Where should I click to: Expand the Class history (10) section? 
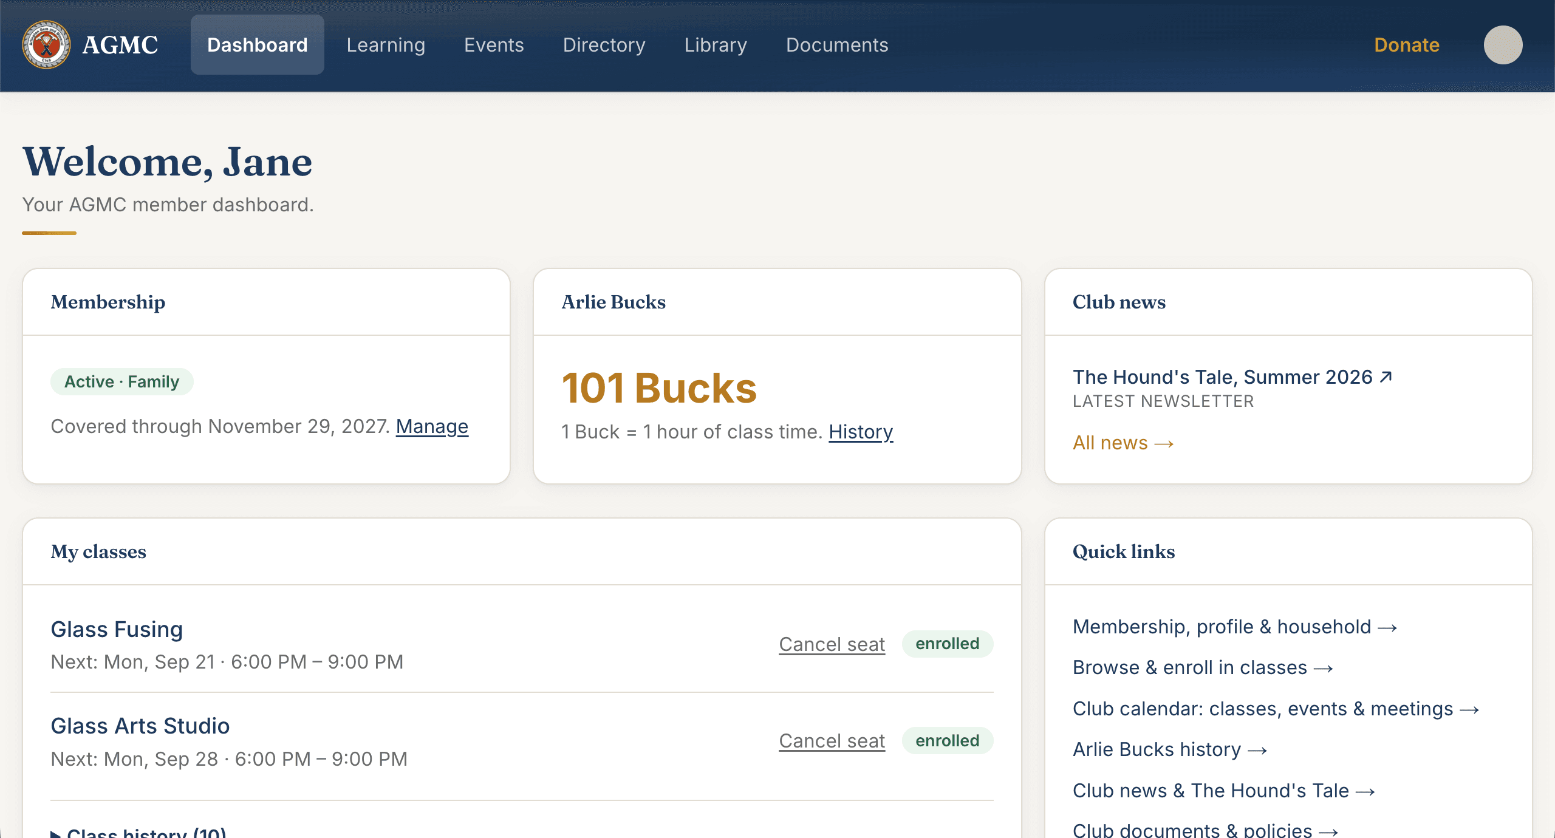pos(138,833)
